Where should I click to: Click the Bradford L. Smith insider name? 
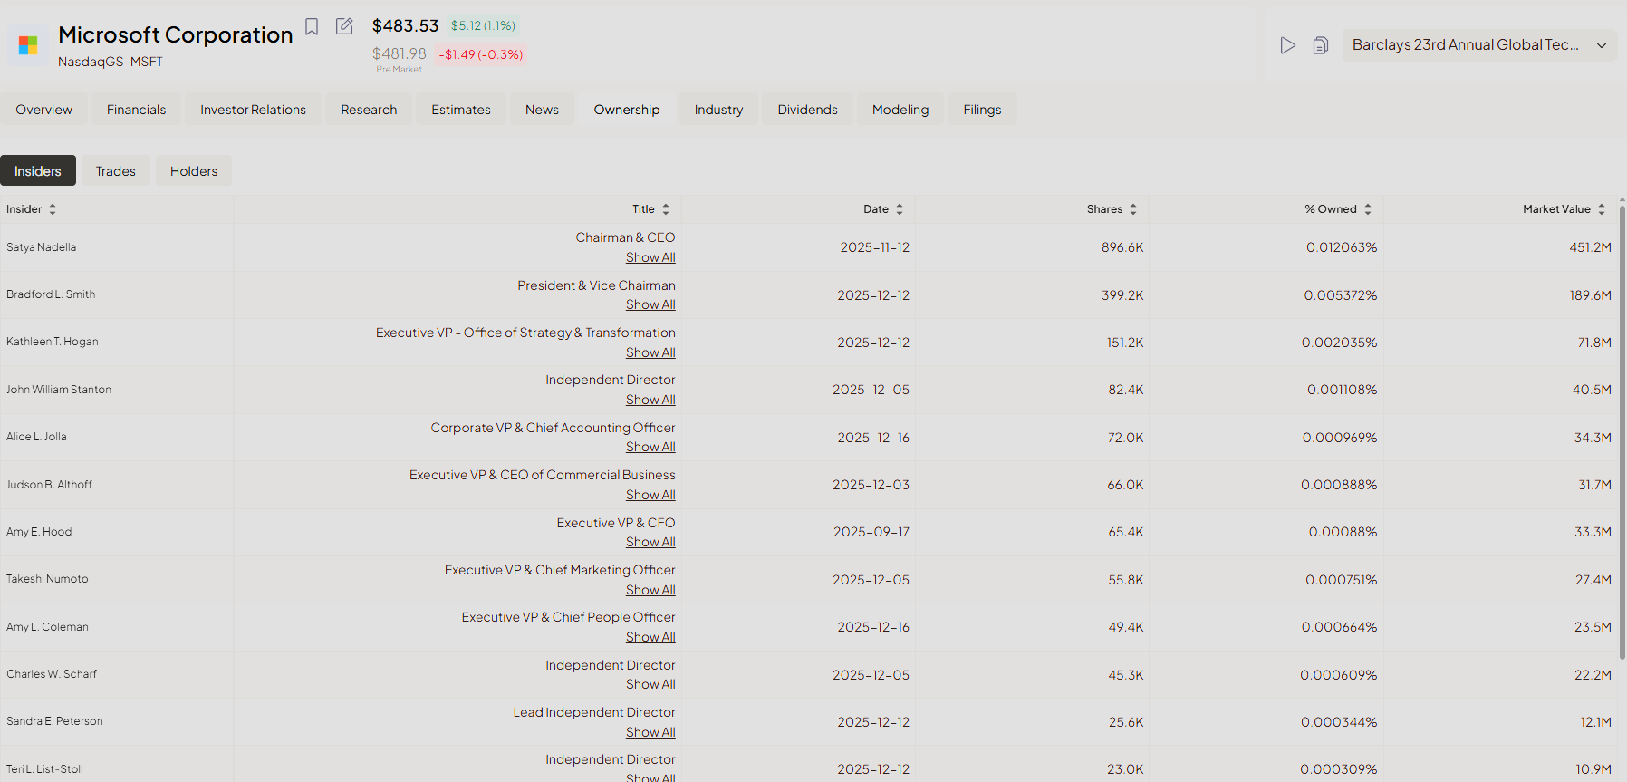coord(51,294)
